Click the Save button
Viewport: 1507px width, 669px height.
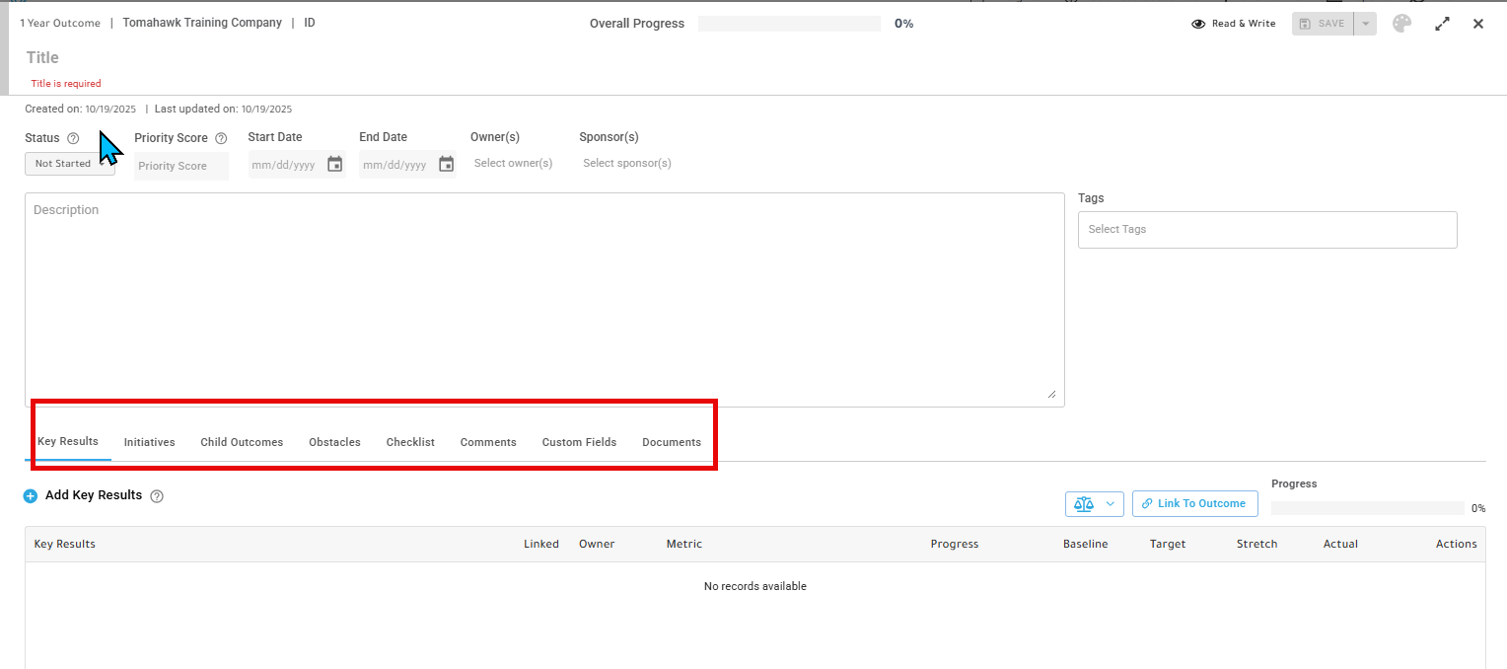tap(1324, 24)
